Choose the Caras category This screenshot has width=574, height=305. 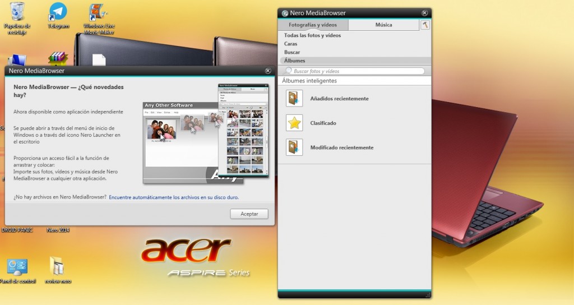click(x=290, y=44)
